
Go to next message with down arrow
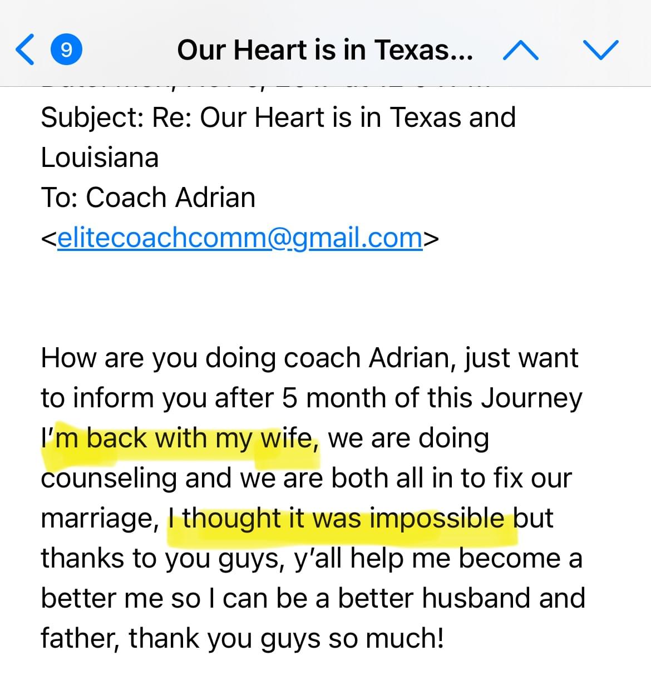[x=601, y=50]
